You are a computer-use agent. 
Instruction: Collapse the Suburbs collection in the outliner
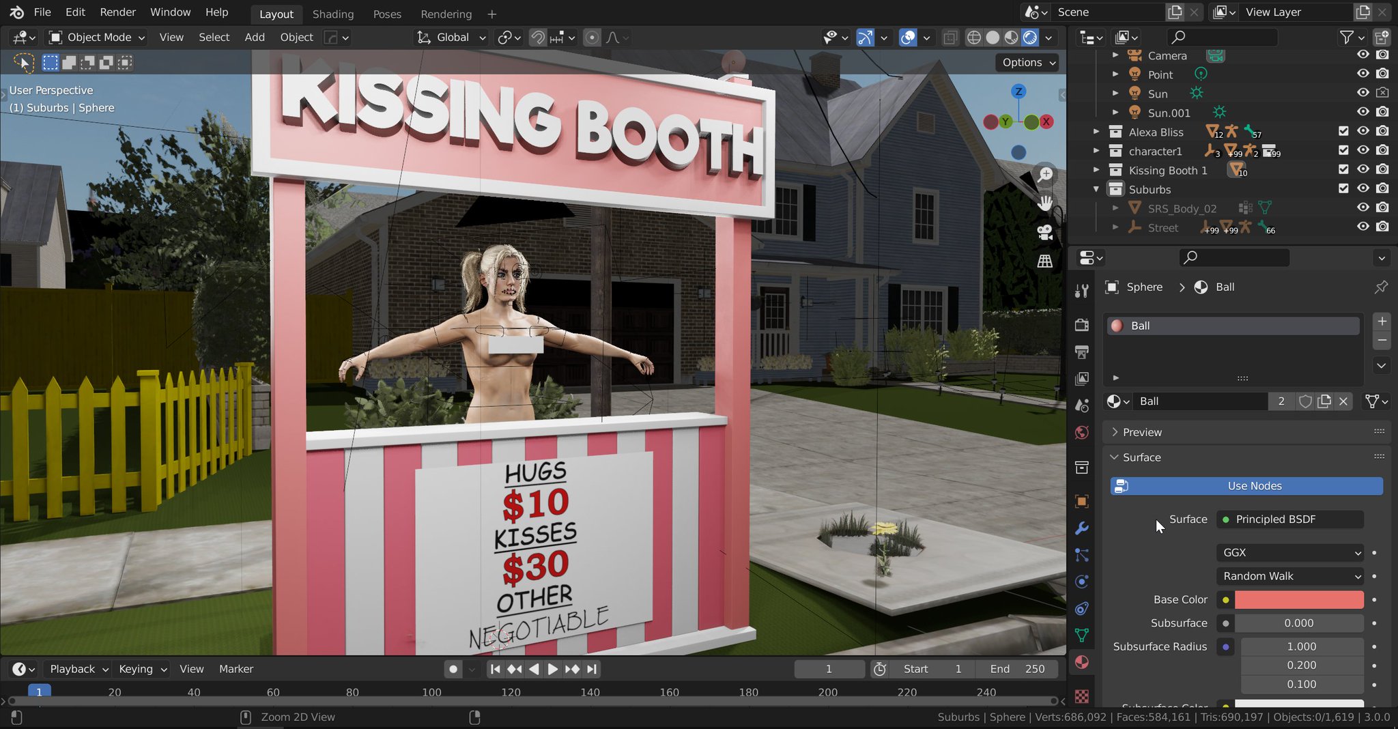[1096, 189]
